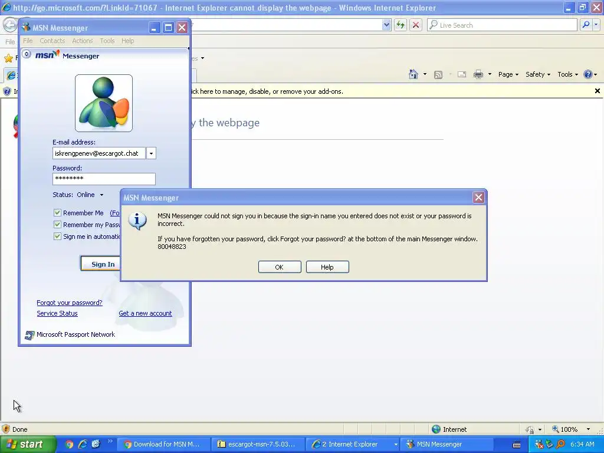Expand hidden quick launch items chevron
Screen dimensions: 604x453
[x=110, y=441]
